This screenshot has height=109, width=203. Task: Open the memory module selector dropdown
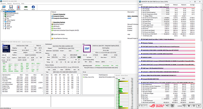63,67
